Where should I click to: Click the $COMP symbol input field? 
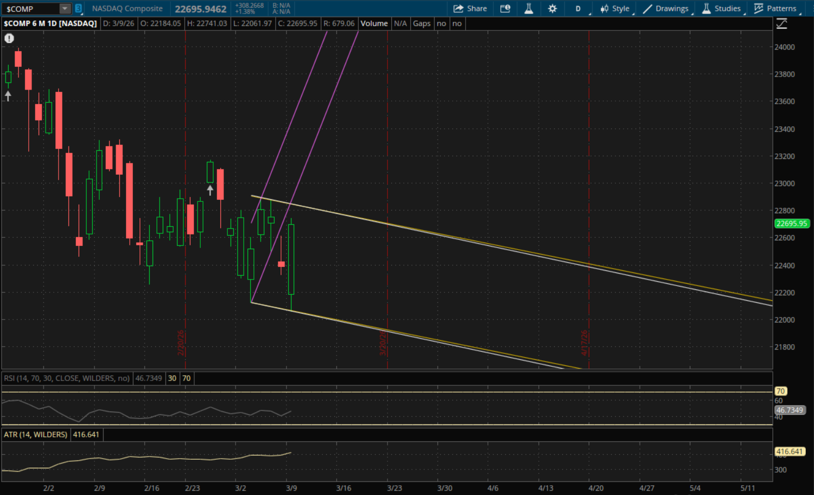coord(30,9)
